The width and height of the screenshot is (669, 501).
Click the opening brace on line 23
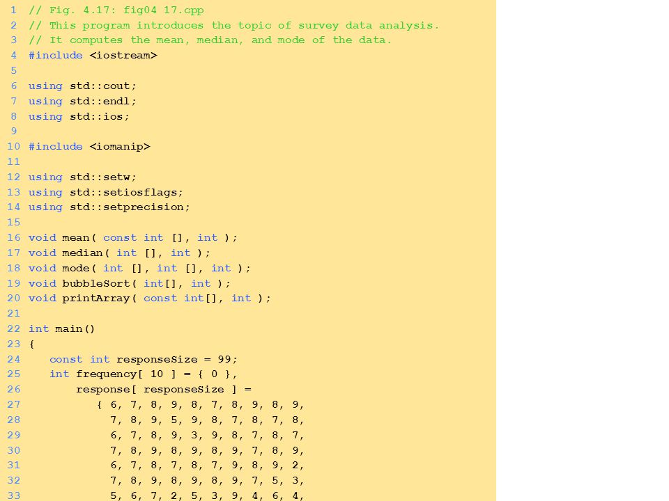pyautogui.click(x=31, y=344)
